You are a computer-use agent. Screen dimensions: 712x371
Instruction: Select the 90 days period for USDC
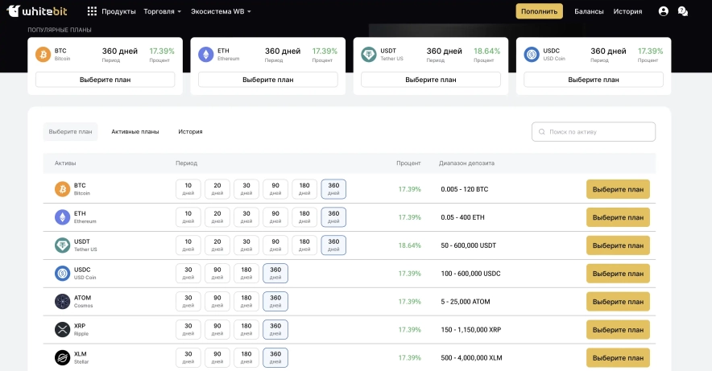point(217,274)
